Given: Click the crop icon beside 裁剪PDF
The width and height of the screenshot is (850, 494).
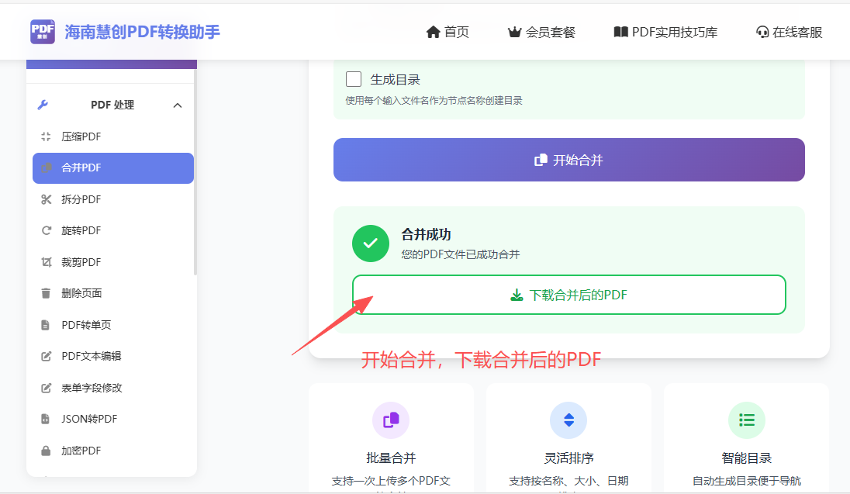Looking at the screenshot, I should (46, 262).
